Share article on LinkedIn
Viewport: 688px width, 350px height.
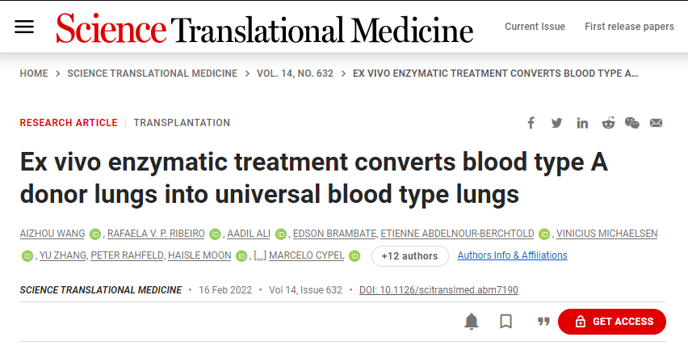[x=582, y=123]
